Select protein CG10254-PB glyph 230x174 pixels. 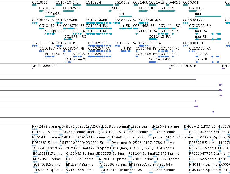click(99, 46)
